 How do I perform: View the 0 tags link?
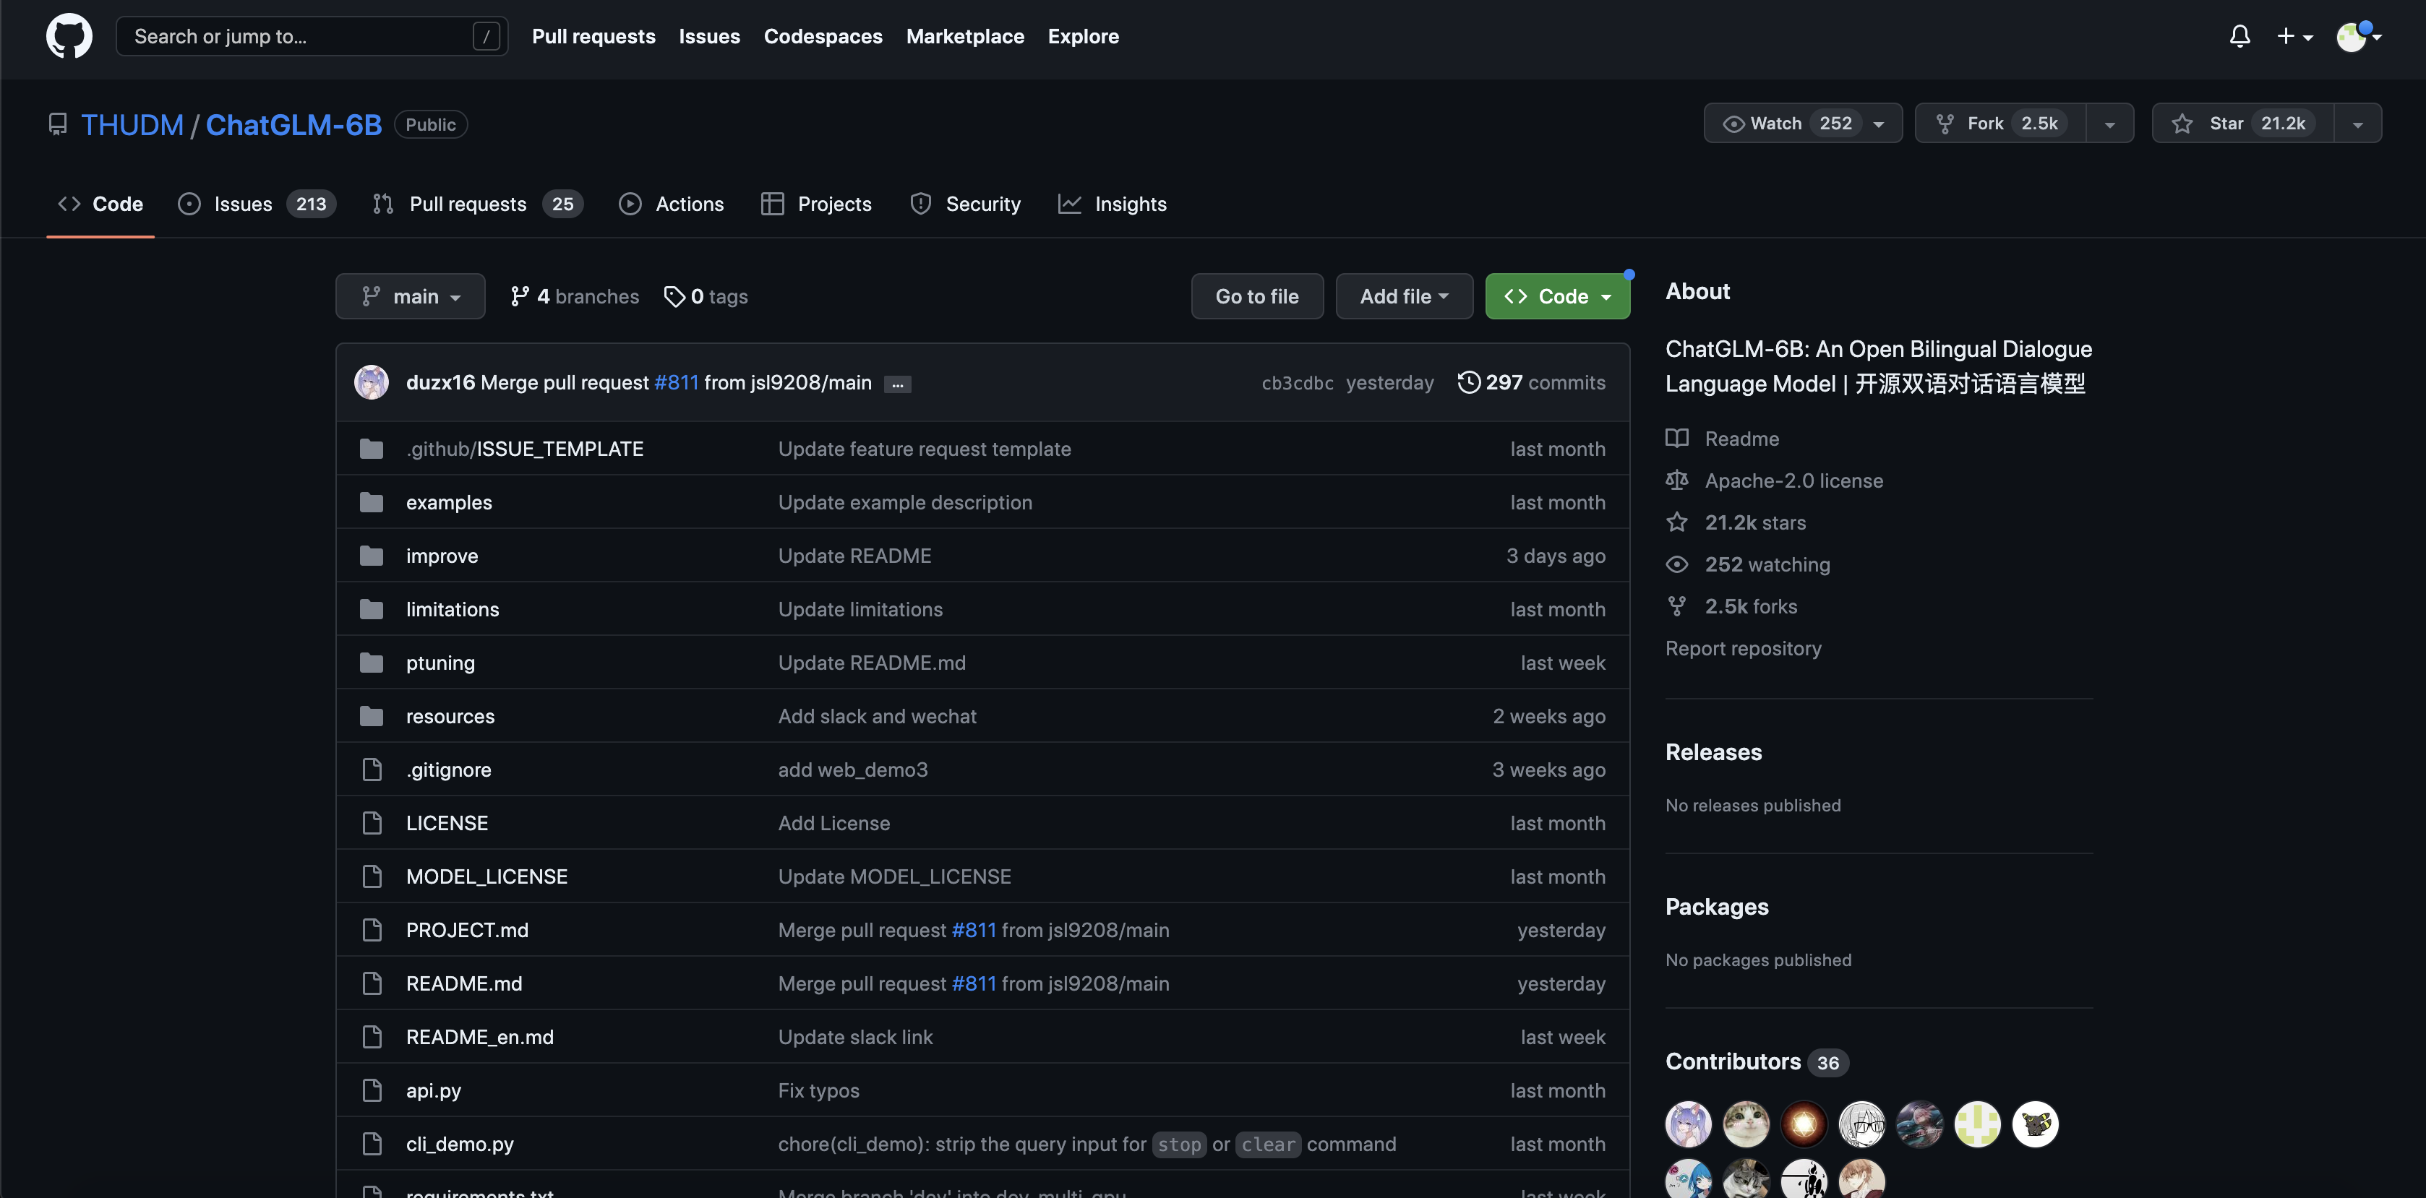(706, 296)
